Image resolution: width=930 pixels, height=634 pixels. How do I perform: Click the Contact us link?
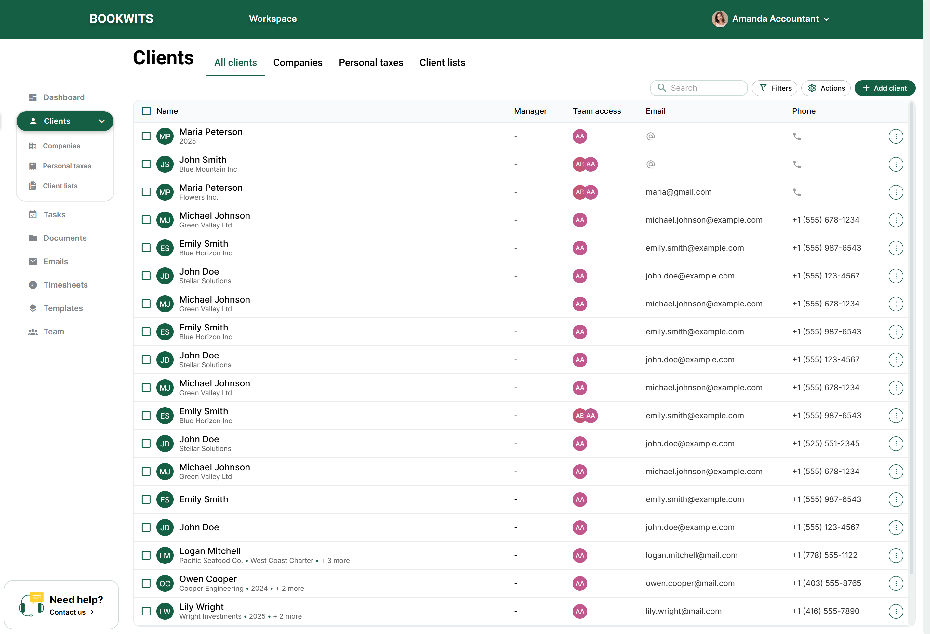click(71, 612)
